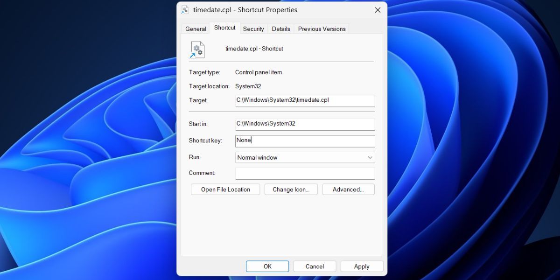The image size is (560, 280).
Task: Click the Comment text box
Action: pyautogui.click(x=305, y=174)
